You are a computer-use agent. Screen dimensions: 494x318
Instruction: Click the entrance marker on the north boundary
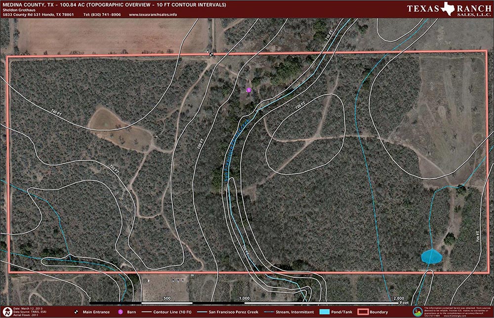(x=211, y=54)
